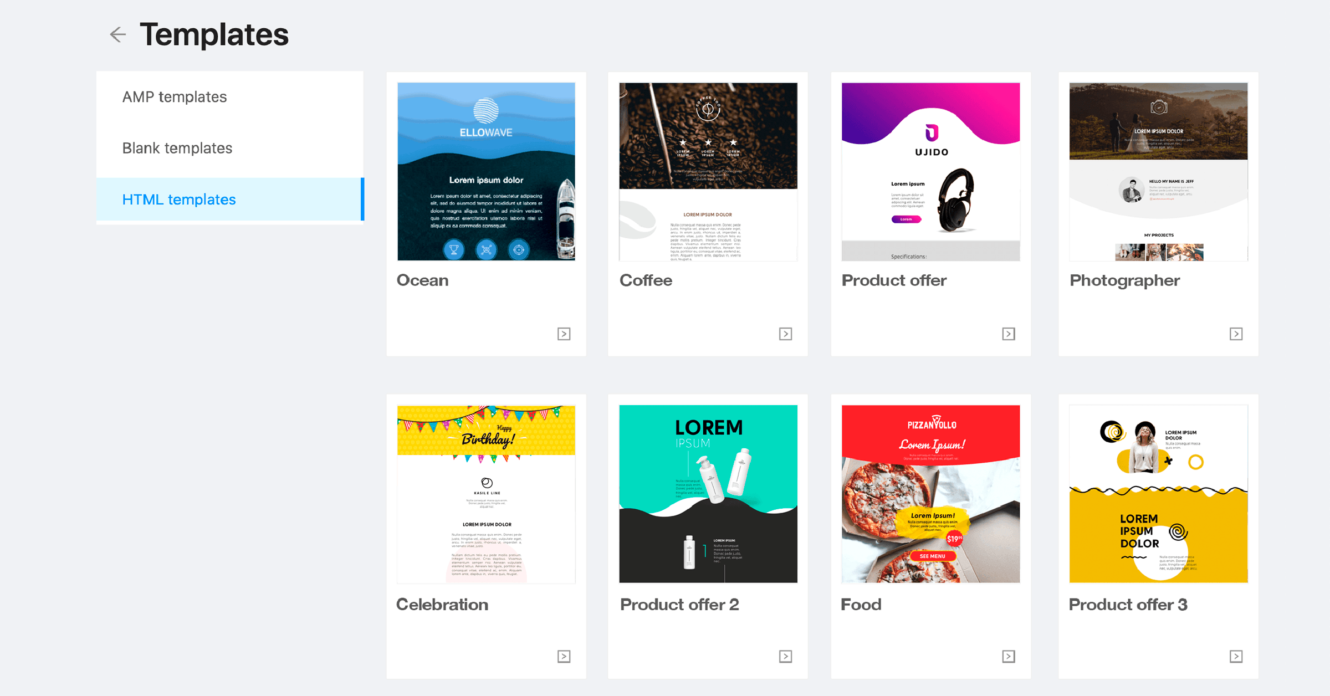This screenshot has height=696, width=1330.
Task: Click the Ocean template preview icon
Action: (x=565, y=334)
